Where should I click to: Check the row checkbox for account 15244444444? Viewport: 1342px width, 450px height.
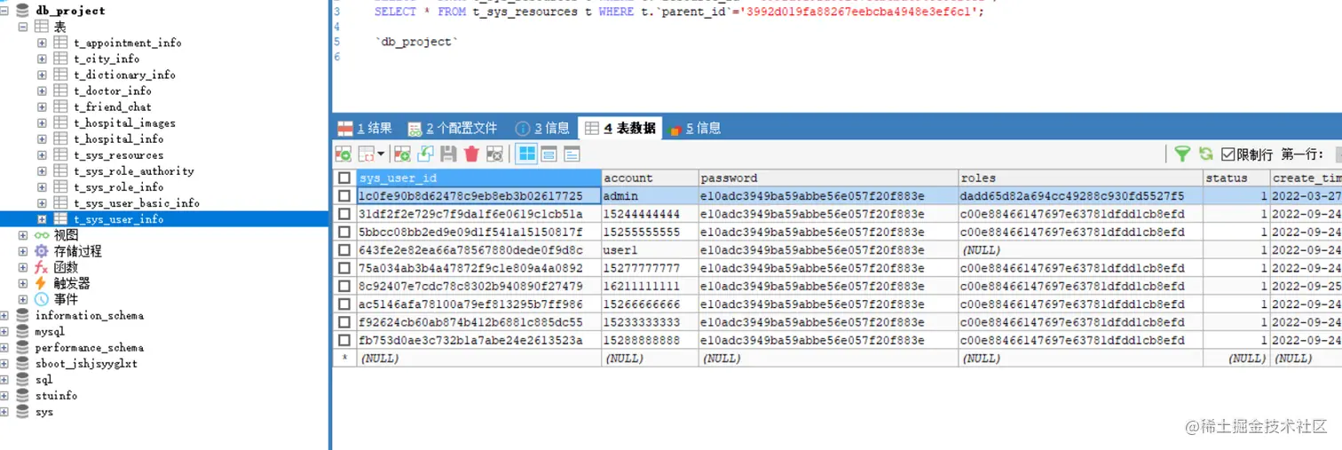pos(344,214)
